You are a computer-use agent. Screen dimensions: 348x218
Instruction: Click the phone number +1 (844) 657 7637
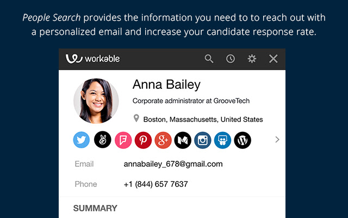tap(156, 184)
